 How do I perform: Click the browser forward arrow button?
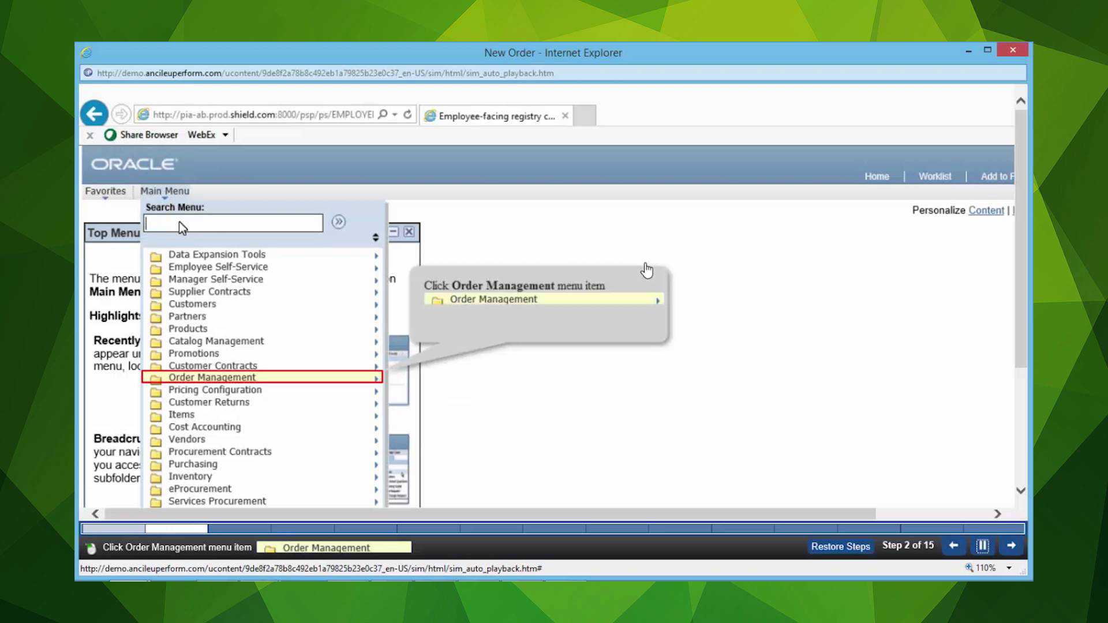tap(121, 114)
